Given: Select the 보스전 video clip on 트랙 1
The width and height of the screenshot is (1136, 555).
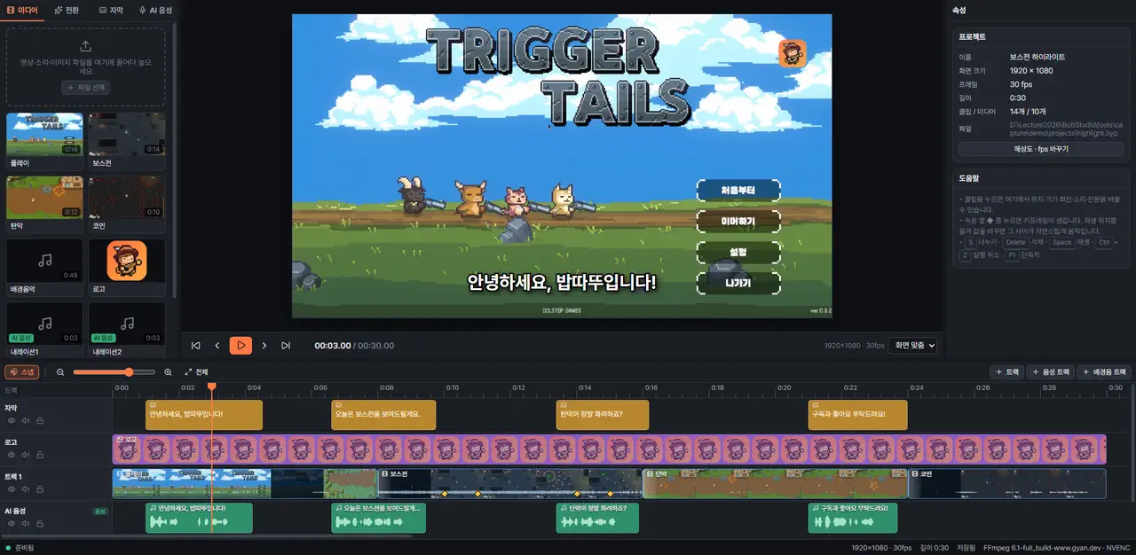Looking at the screenshot, I should pyautogui.click(x=509, y=483).
